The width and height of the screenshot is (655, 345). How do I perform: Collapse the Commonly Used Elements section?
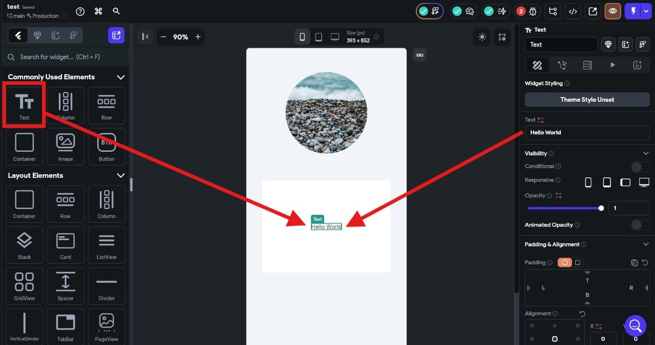tap(121, 77)
